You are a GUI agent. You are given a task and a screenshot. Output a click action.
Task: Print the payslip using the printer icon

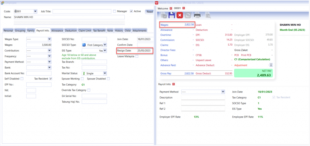click(197, 15)
